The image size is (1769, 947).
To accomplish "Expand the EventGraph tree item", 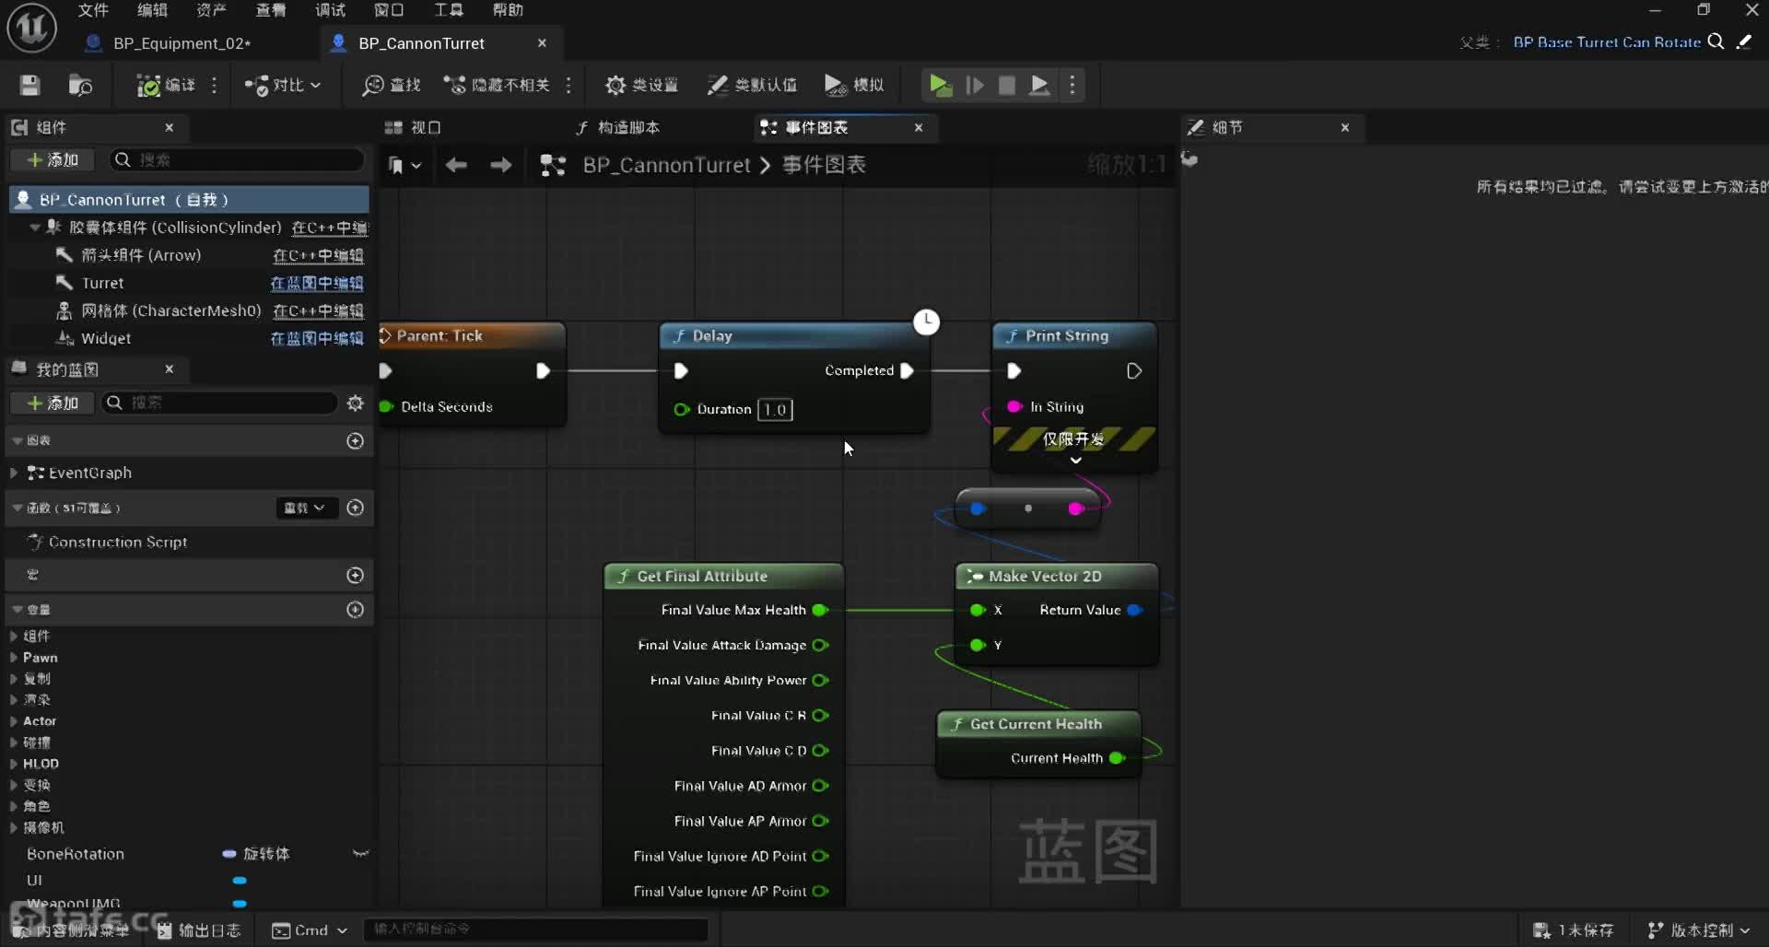I will tap(14, 473).
